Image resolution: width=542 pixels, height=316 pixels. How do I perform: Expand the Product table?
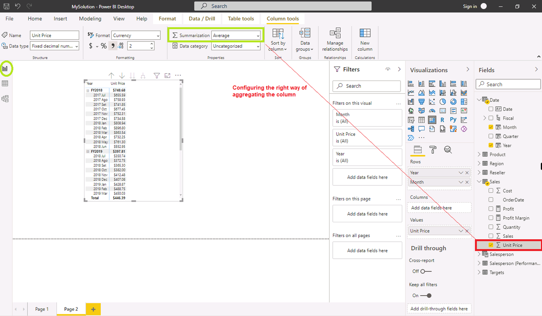(479, 155)
